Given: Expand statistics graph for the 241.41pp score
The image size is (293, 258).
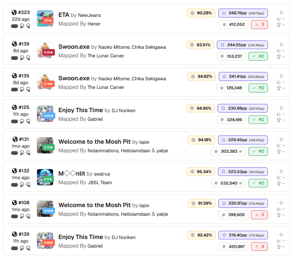Looking at the screenshot, I should click(281, 82).
